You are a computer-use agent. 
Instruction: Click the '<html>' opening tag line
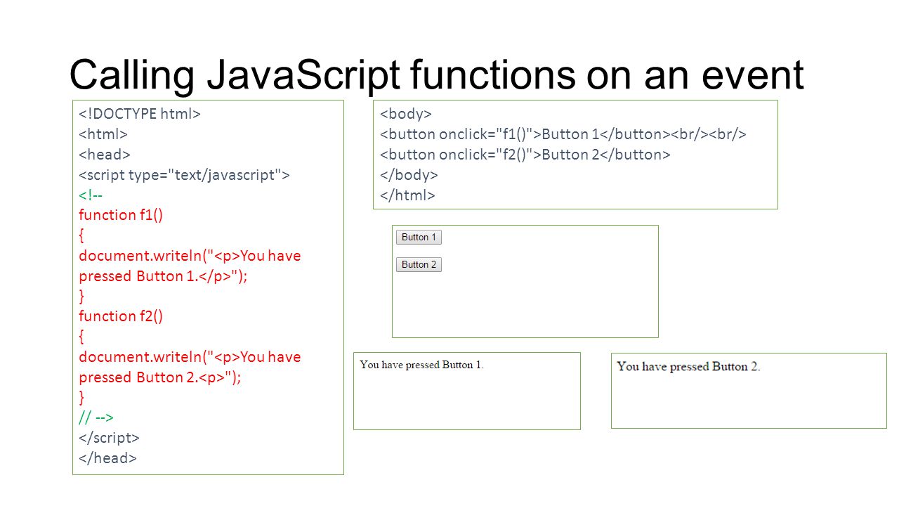pyautogui.click(x=103, y=134)
